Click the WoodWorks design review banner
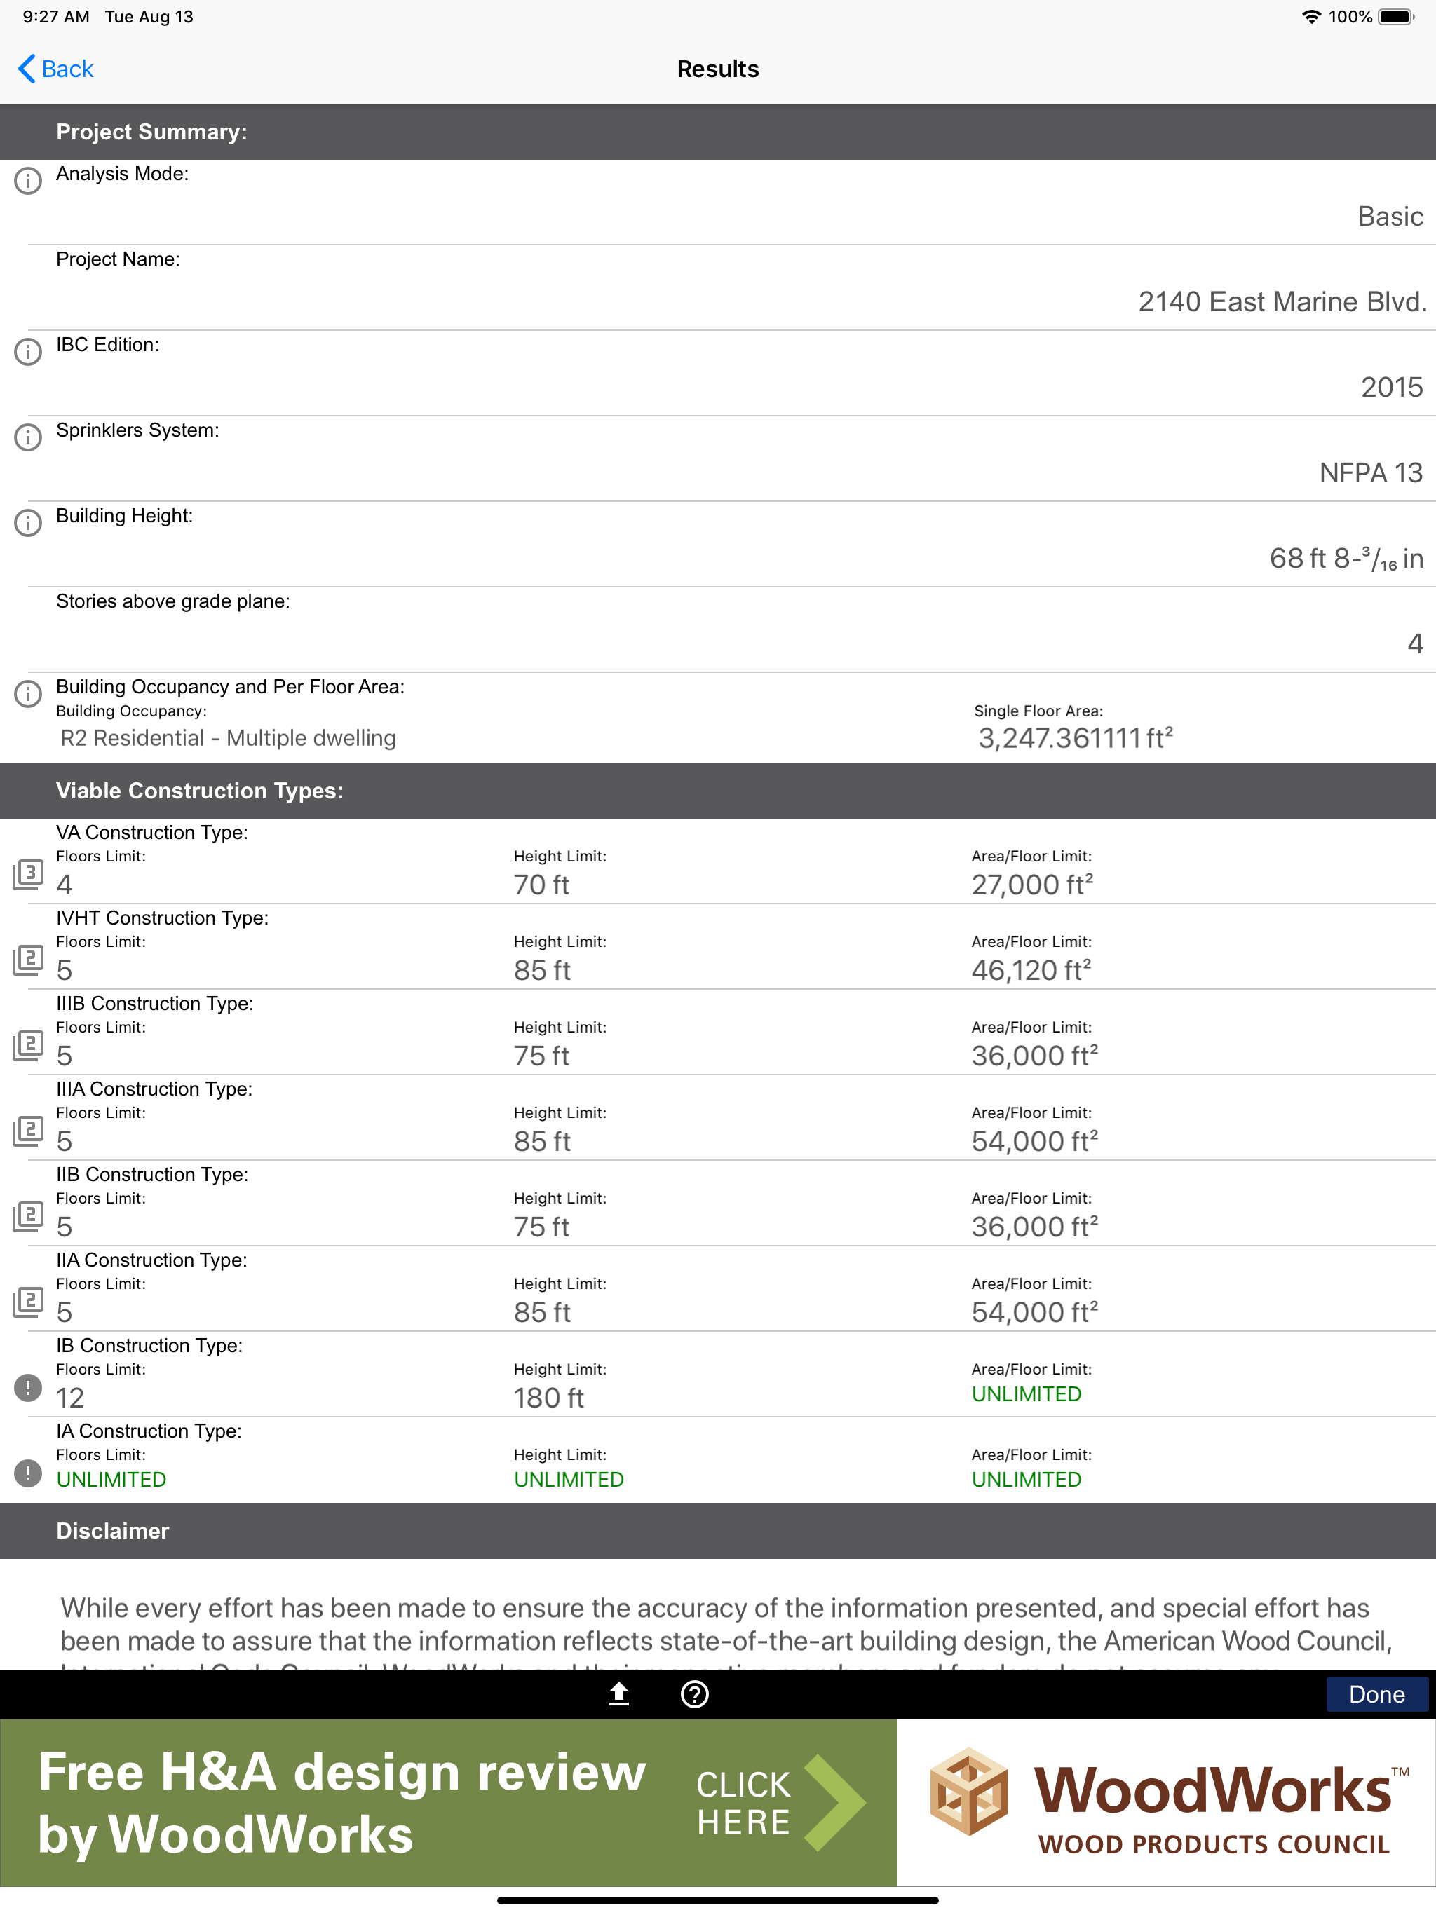Screen dimensions: 1436x1915 click(x=449, y=1802)
